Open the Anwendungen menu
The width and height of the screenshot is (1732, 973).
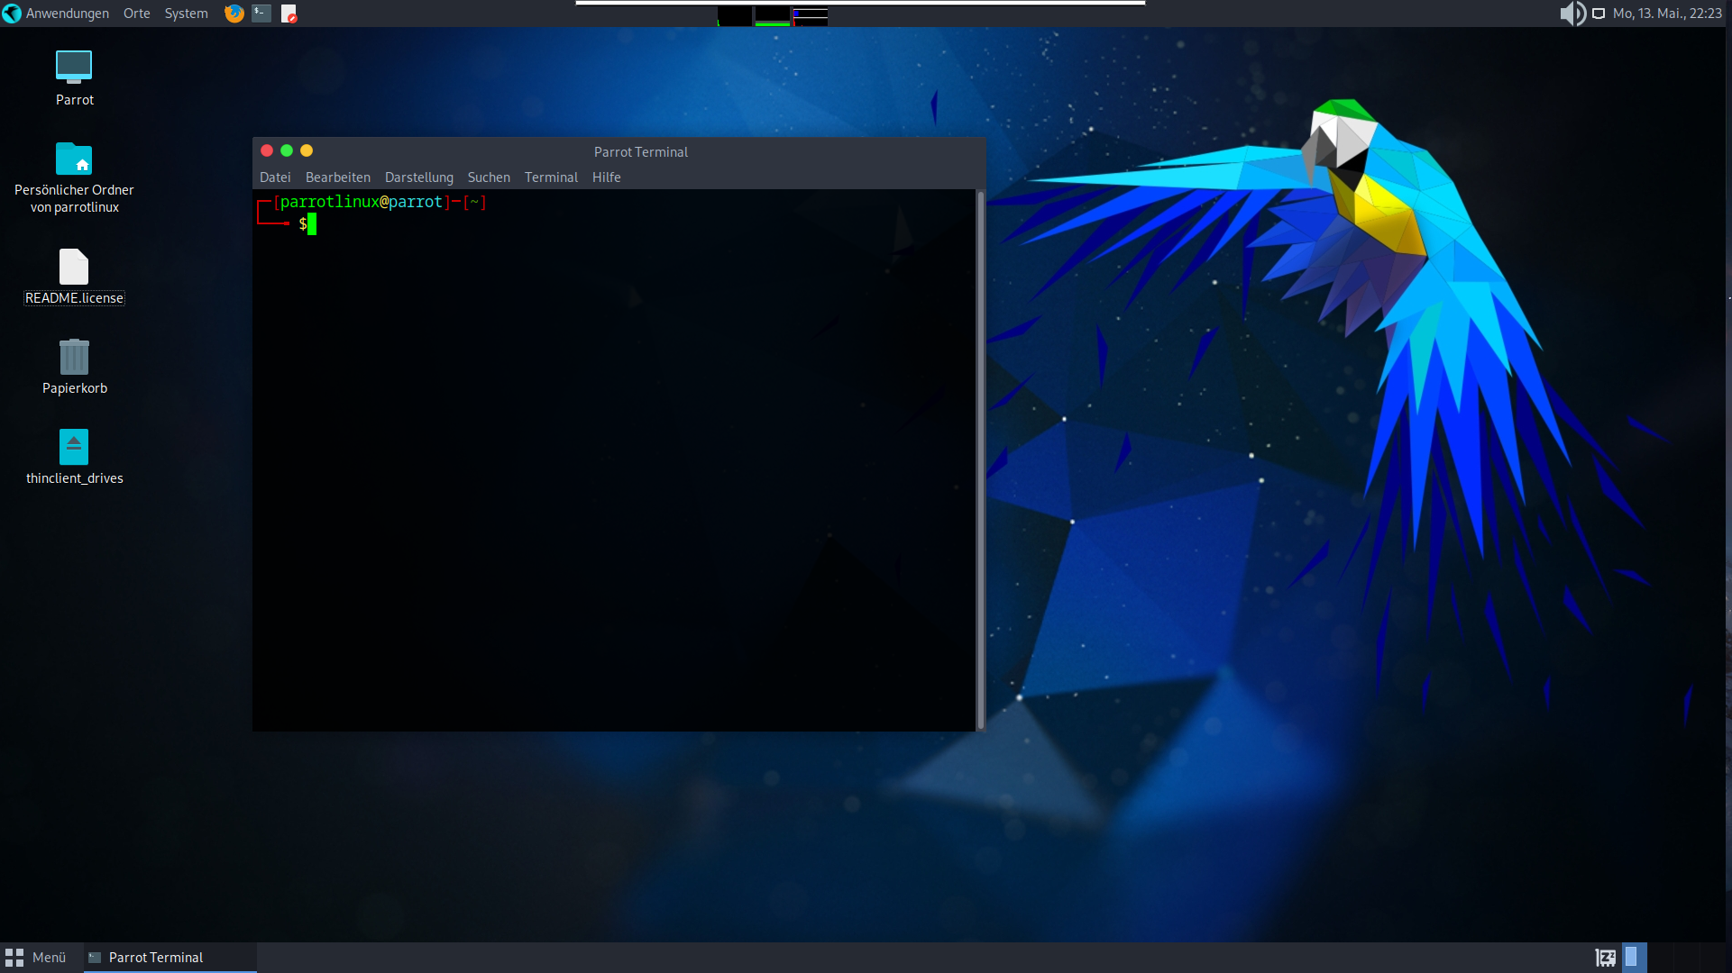click(56, 14)
